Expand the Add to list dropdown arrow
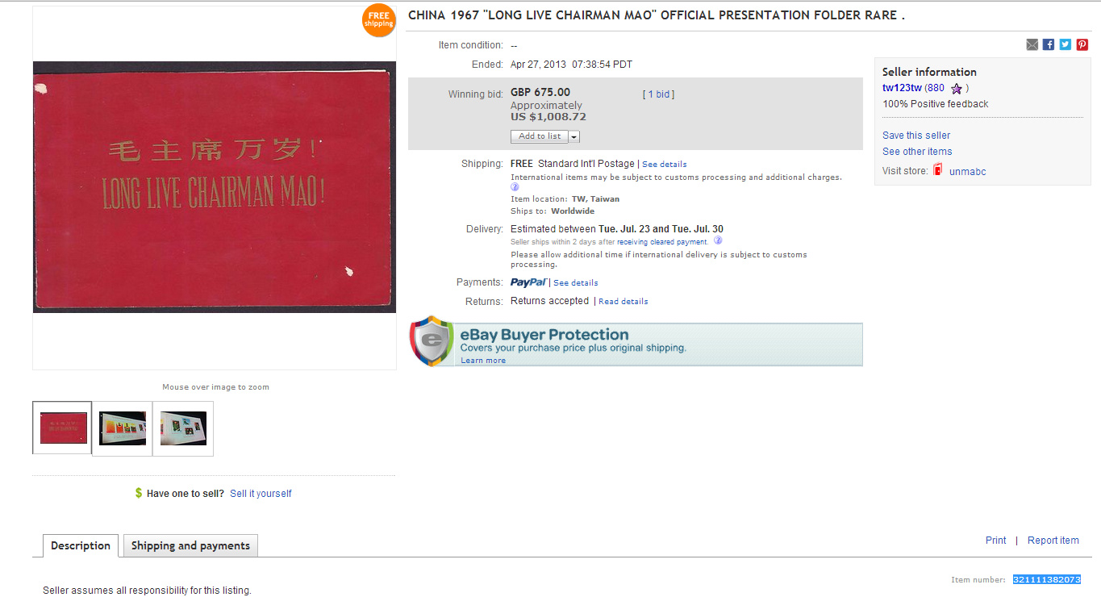Viewport: 1101px width, 597px height. pos(574,137)
